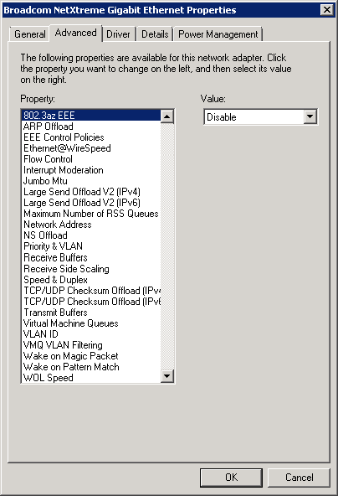
Task: Open the Driver tab
Action: pyautogui.click(x=118, y=34)
